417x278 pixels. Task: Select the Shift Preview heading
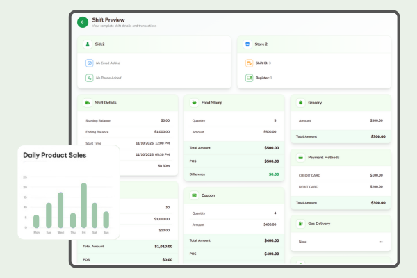coord(108,20)
